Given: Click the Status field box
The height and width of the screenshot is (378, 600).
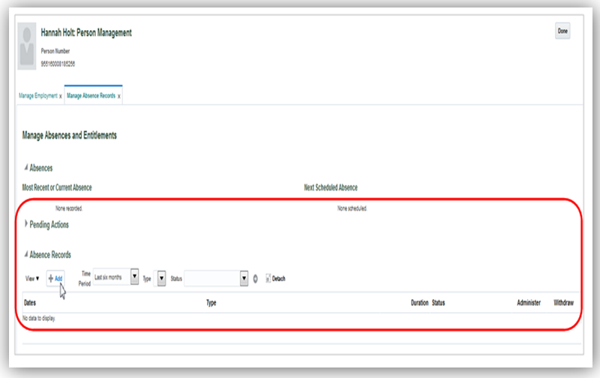Looking at the screenshot, I should click(x=212, y=278).
